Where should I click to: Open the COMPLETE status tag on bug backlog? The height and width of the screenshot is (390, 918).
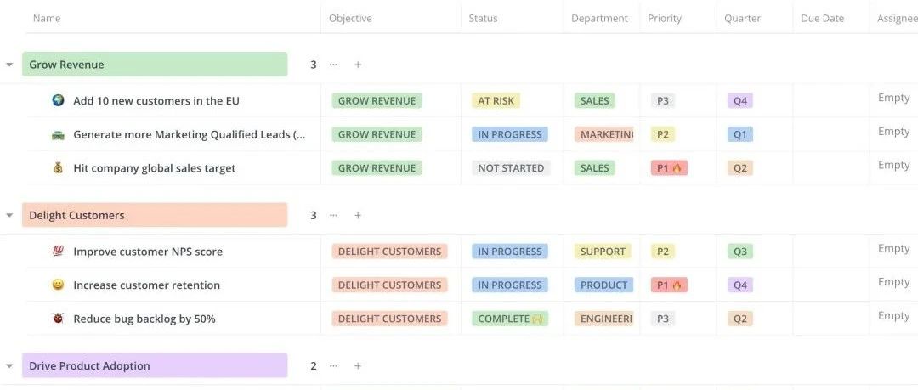point(511,319)
